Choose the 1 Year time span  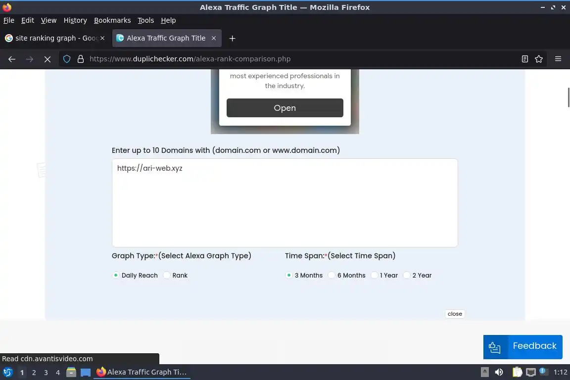click(x=374, y=275)
